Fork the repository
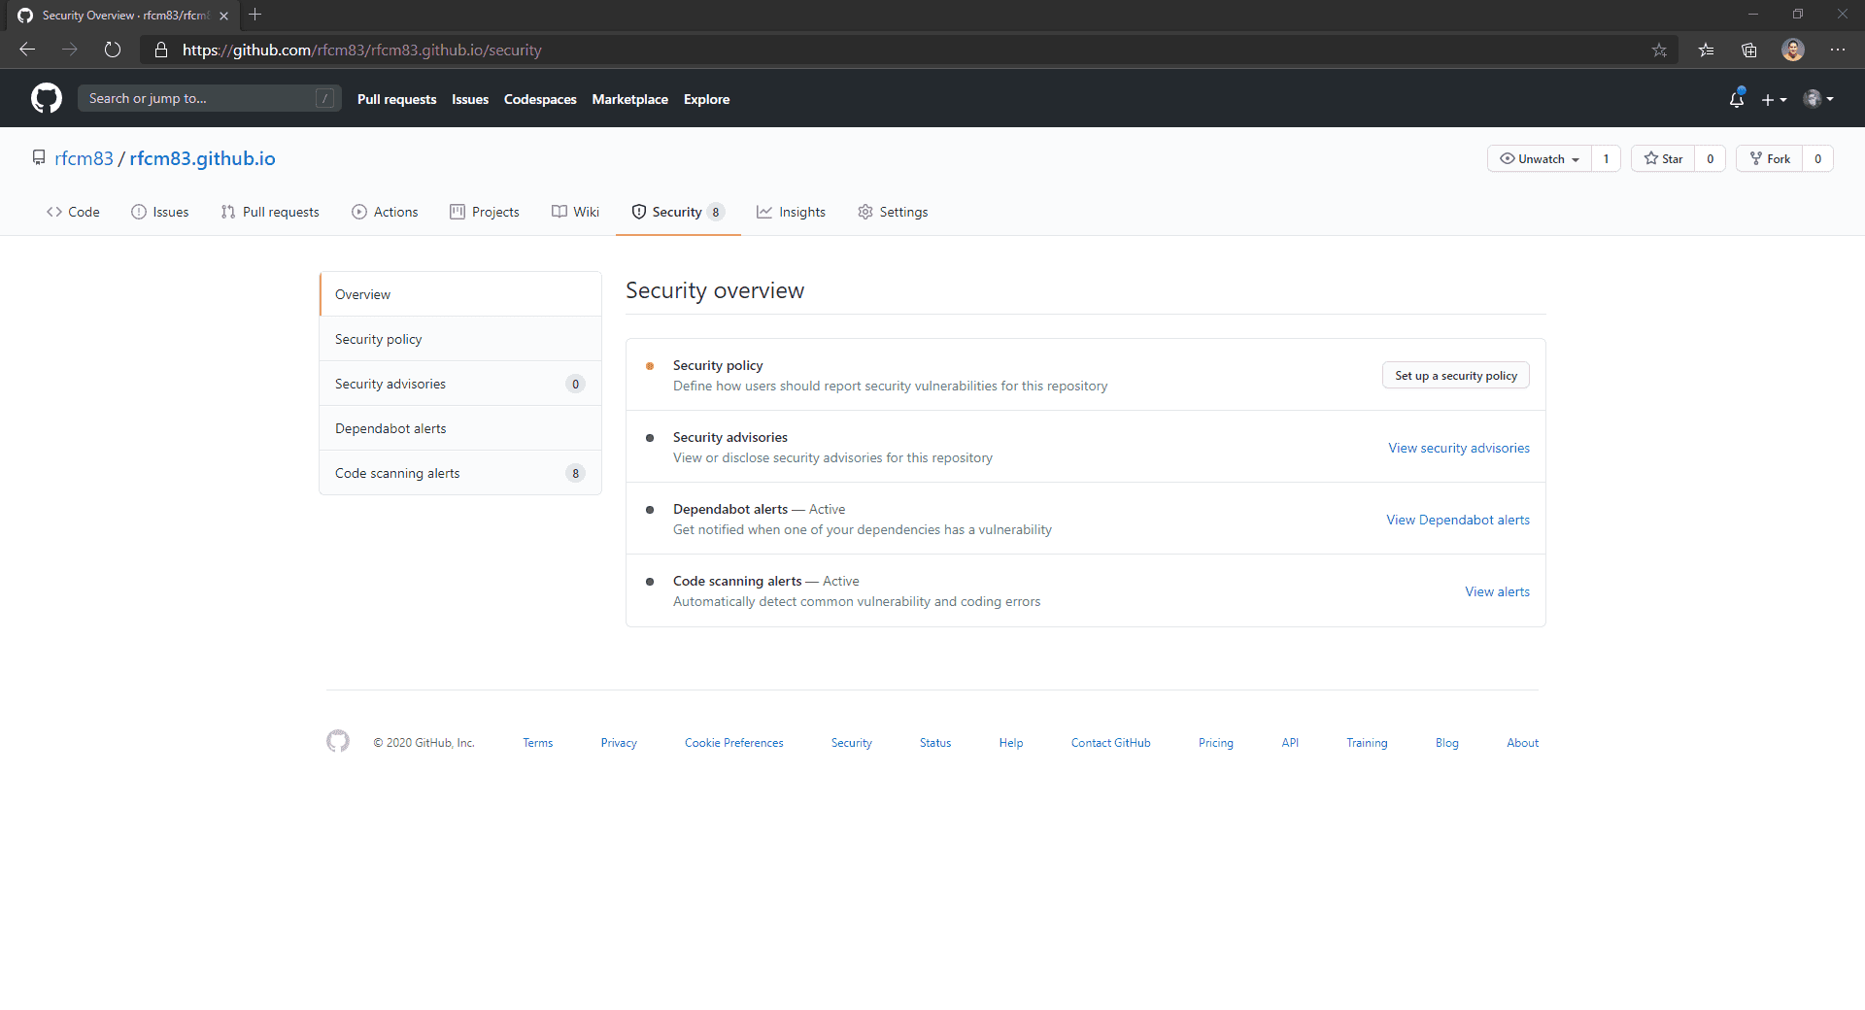 (x=1770, y=158)
